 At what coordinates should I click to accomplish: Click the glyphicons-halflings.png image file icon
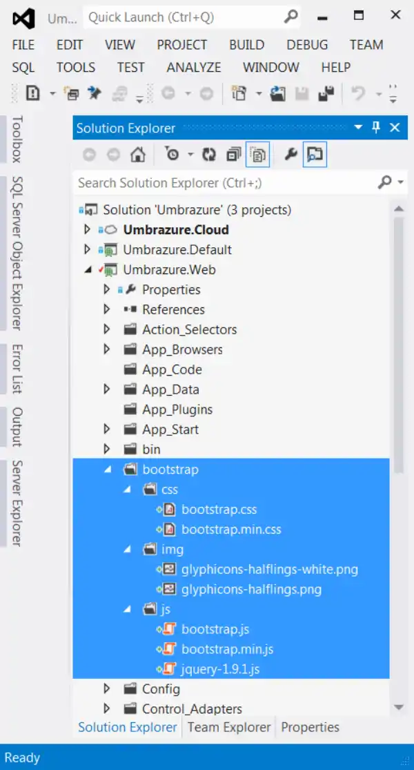tap(169, 589)
